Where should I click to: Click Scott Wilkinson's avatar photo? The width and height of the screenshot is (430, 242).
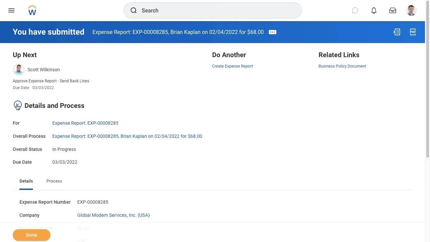point(19,70)
